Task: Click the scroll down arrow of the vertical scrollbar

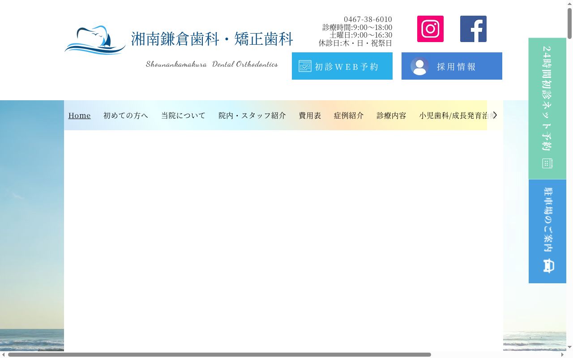Action: tap(569, 347)
